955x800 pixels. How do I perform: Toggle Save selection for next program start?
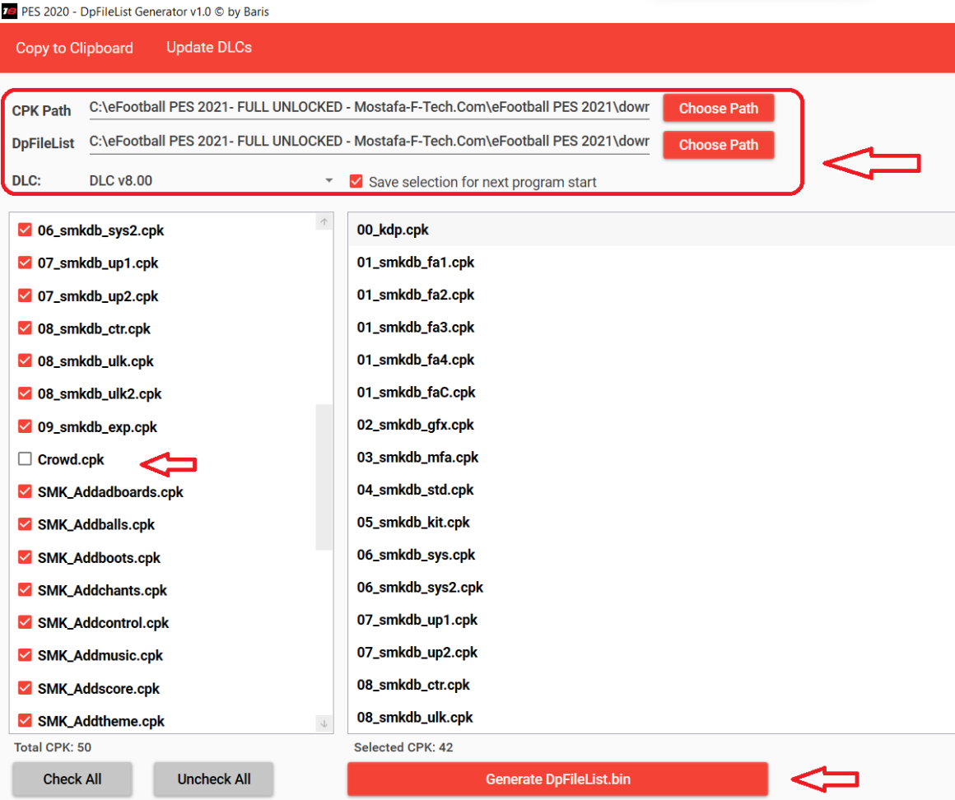click(x=356, y=181)
